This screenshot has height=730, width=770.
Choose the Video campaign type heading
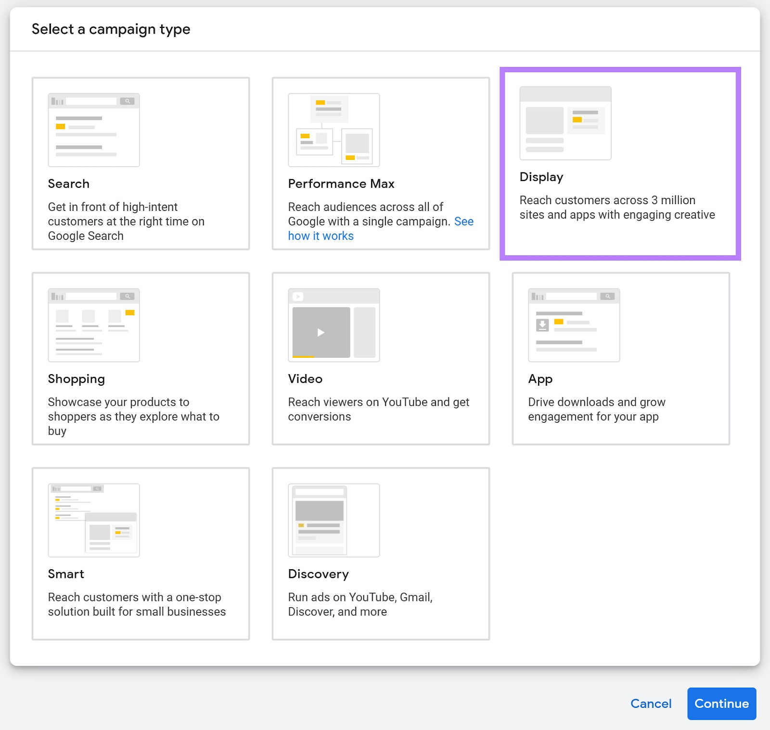click(305, 379)
